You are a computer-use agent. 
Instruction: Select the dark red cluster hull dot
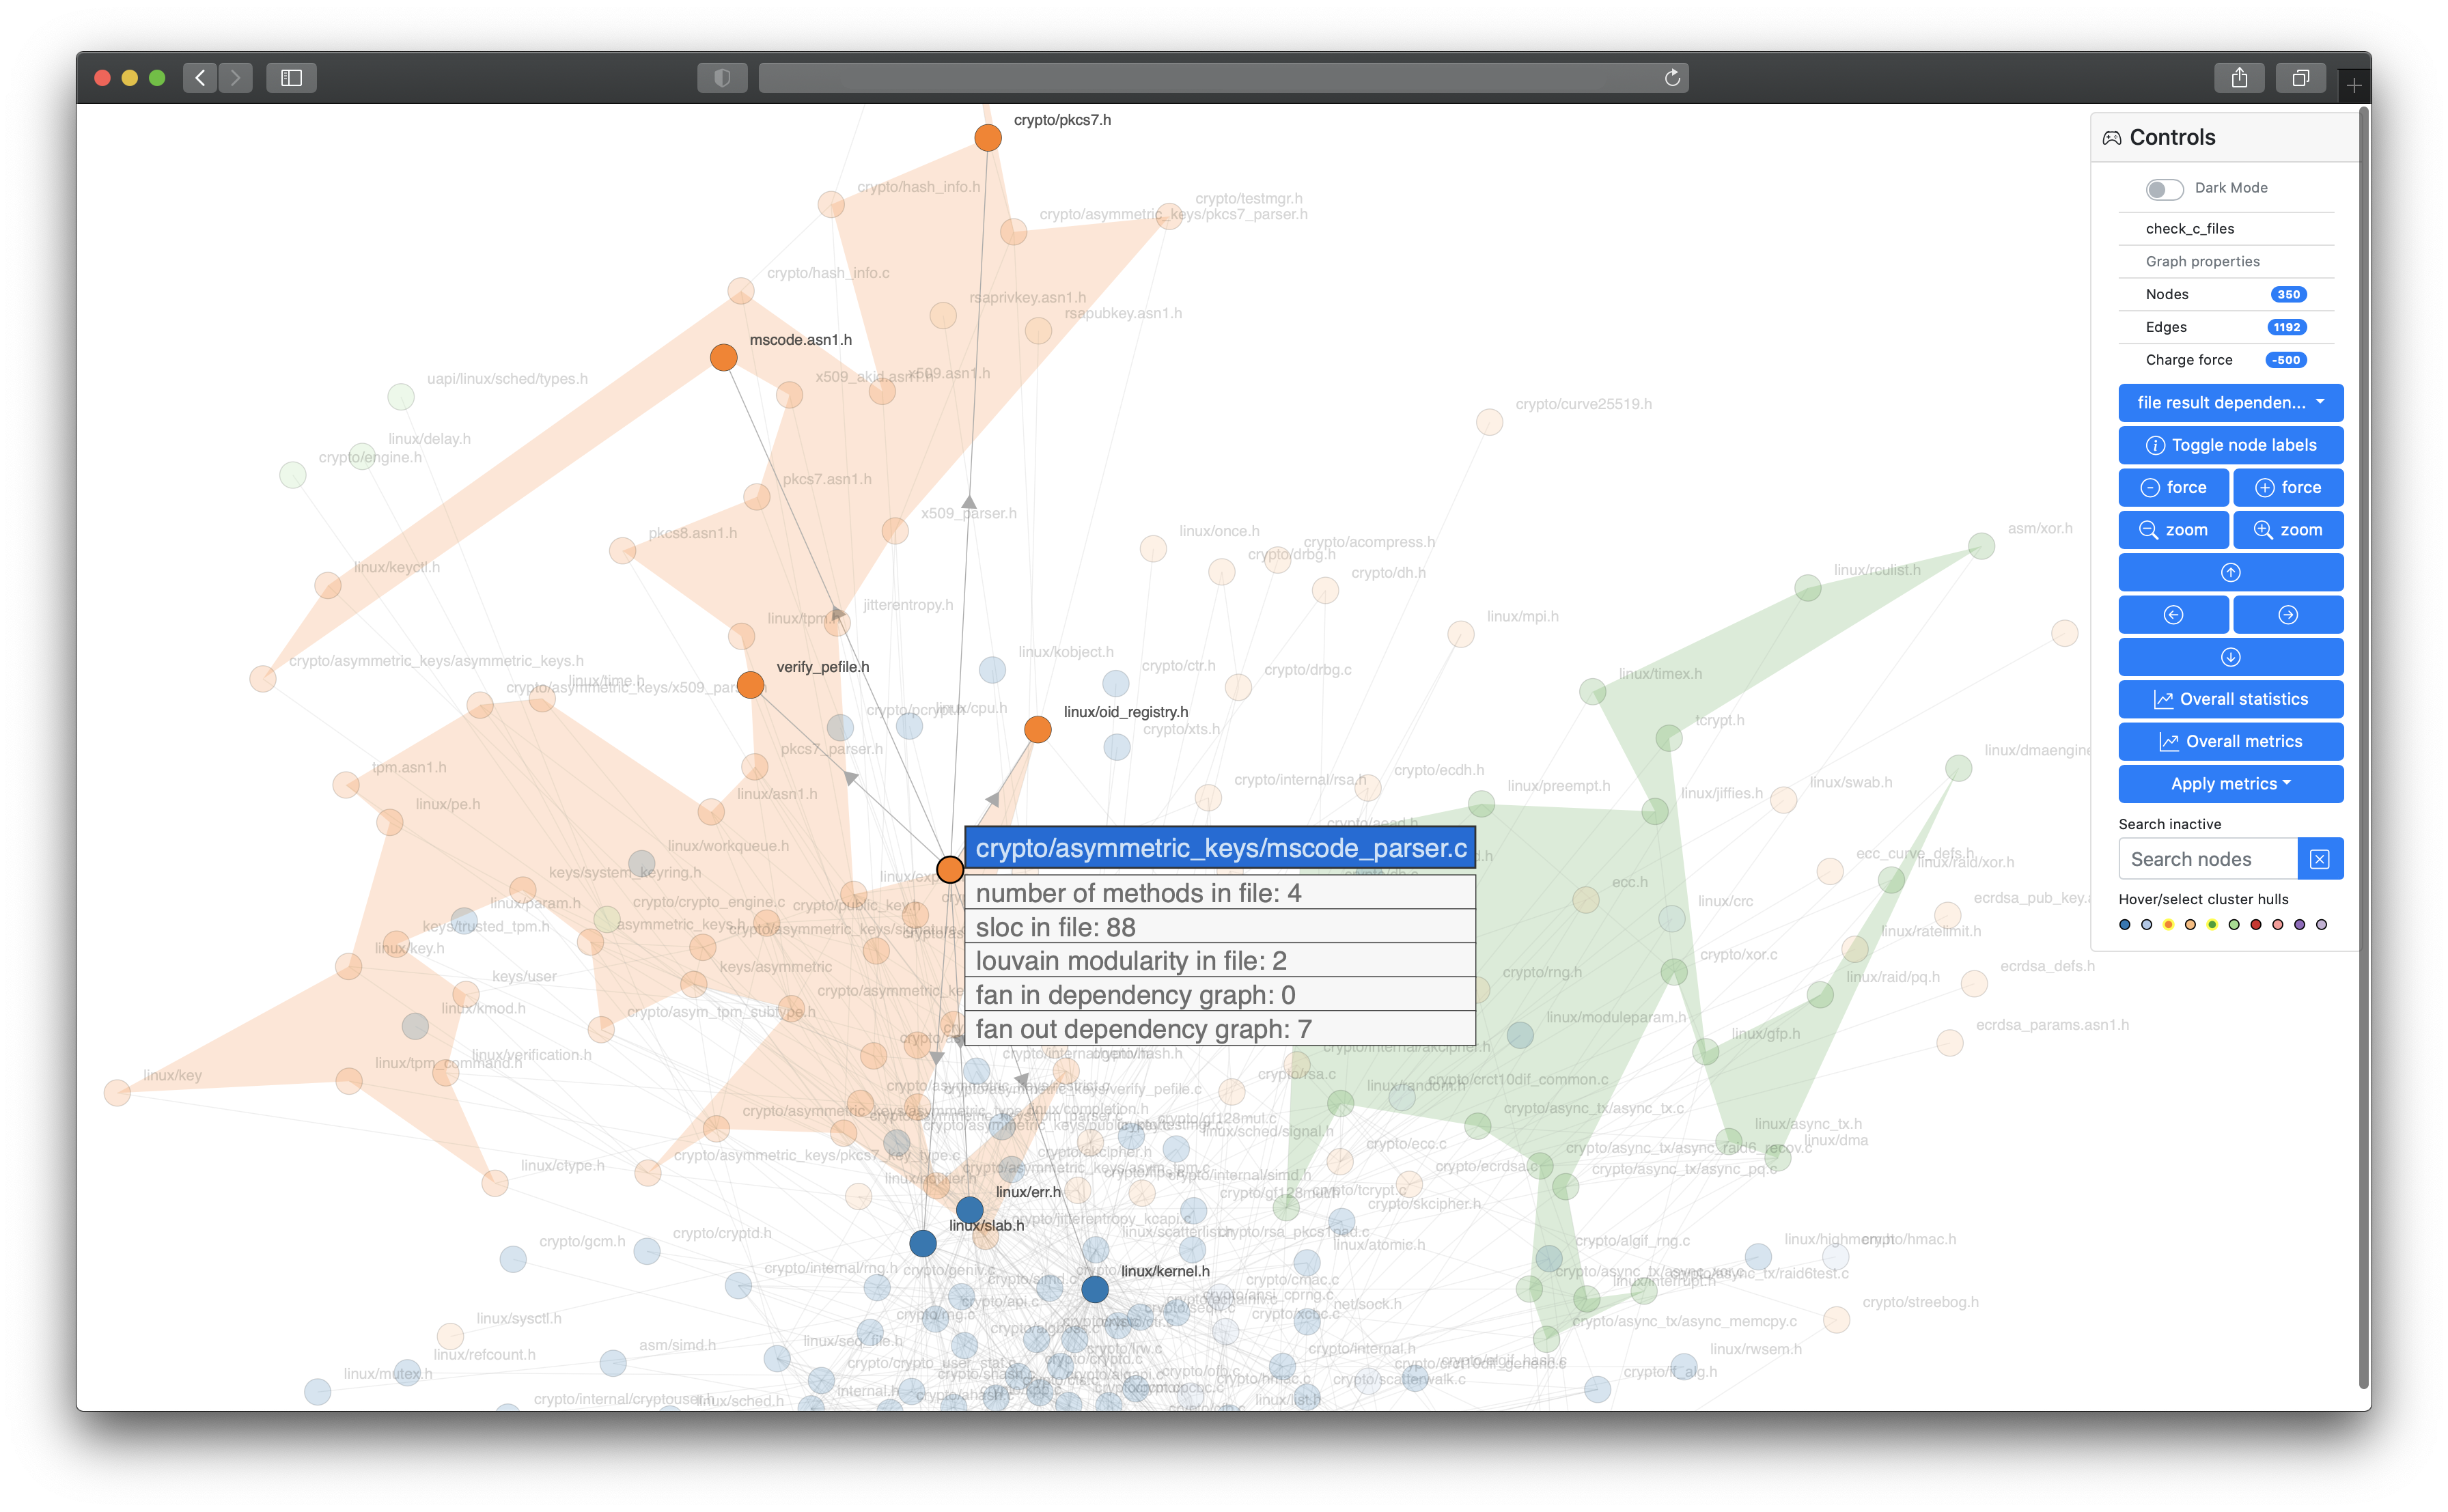(2256, 925)
